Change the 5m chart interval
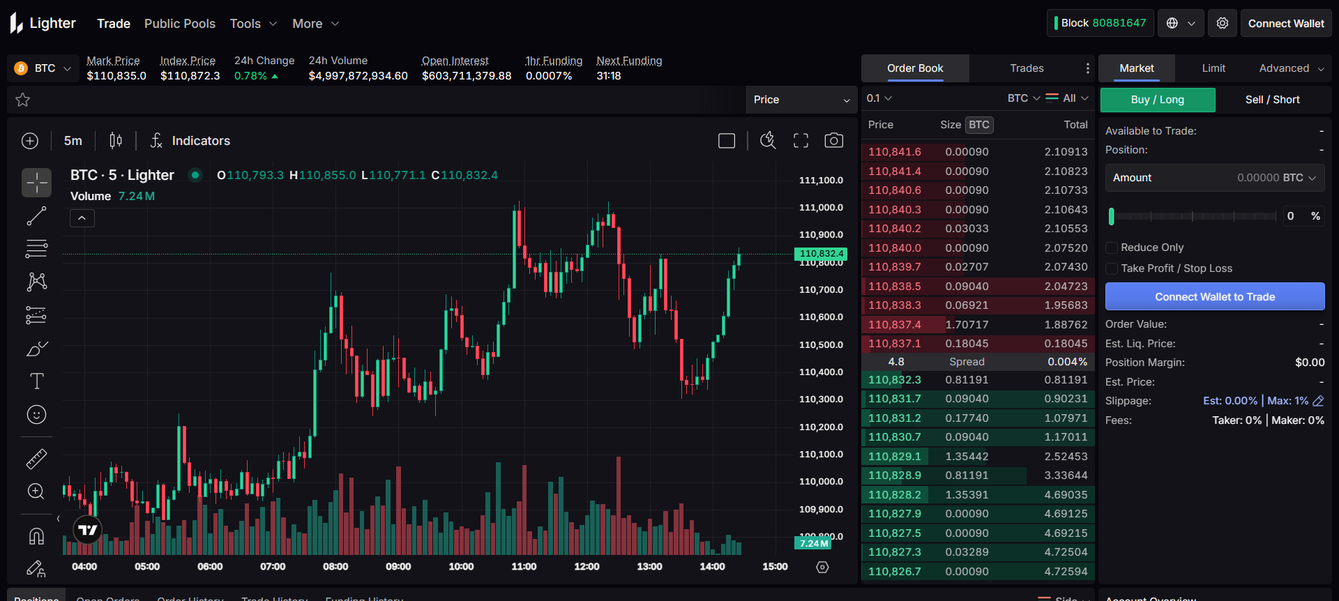1339x601 pixels. click(73, 141)
